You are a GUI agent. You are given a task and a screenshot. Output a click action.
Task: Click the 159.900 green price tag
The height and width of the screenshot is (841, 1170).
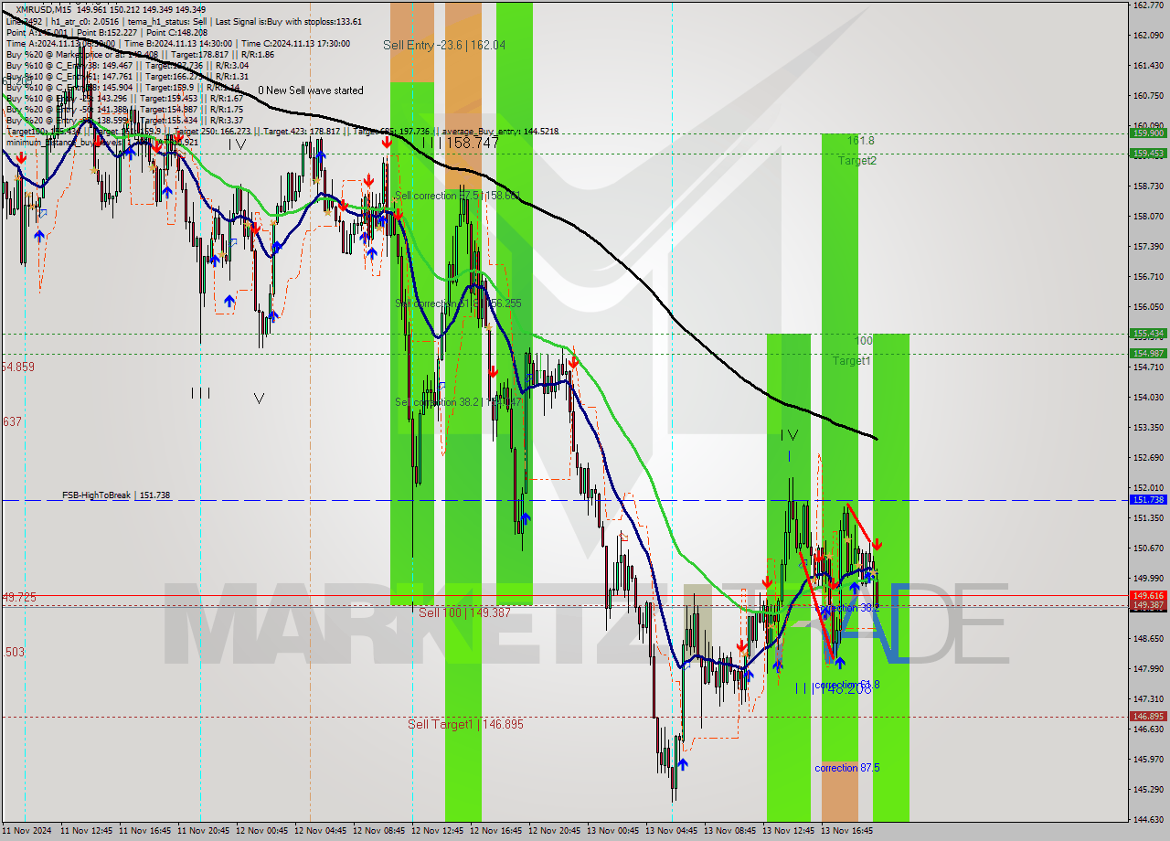[x=1148, y=133]
